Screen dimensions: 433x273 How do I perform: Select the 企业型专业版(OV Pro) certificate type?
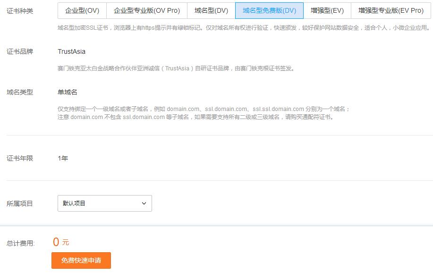click(146, 10)
